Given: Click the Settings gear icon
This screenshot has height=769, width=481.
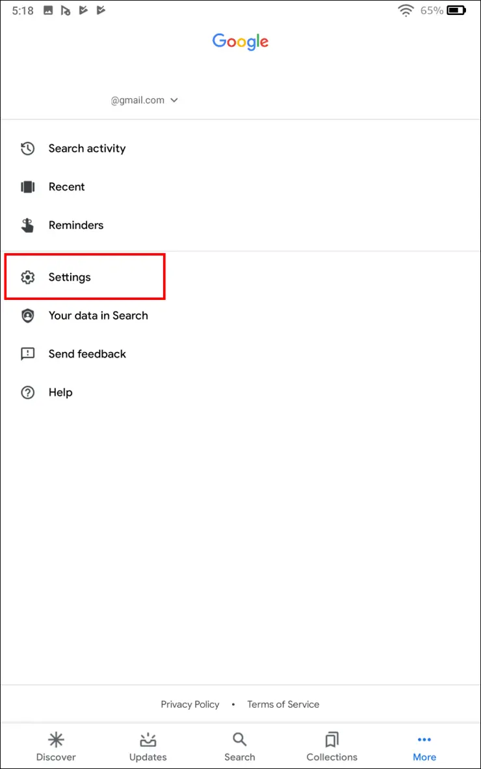Looking at the screenshot, I should 27,277.
